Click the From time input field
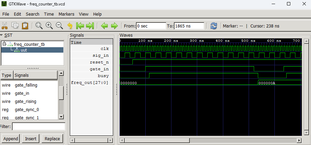The image size is (311, 145). pyautogui.click(x=151, y=26)
